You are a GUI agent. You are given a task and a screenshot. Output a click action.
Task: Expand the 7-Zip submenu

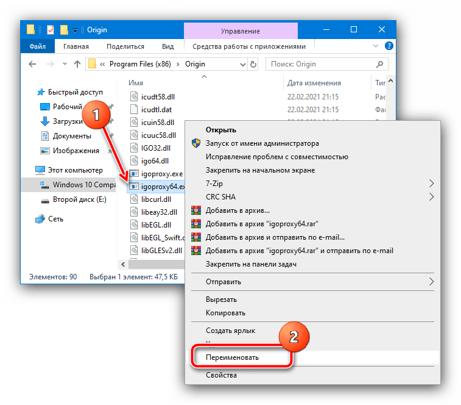(312, 184)
